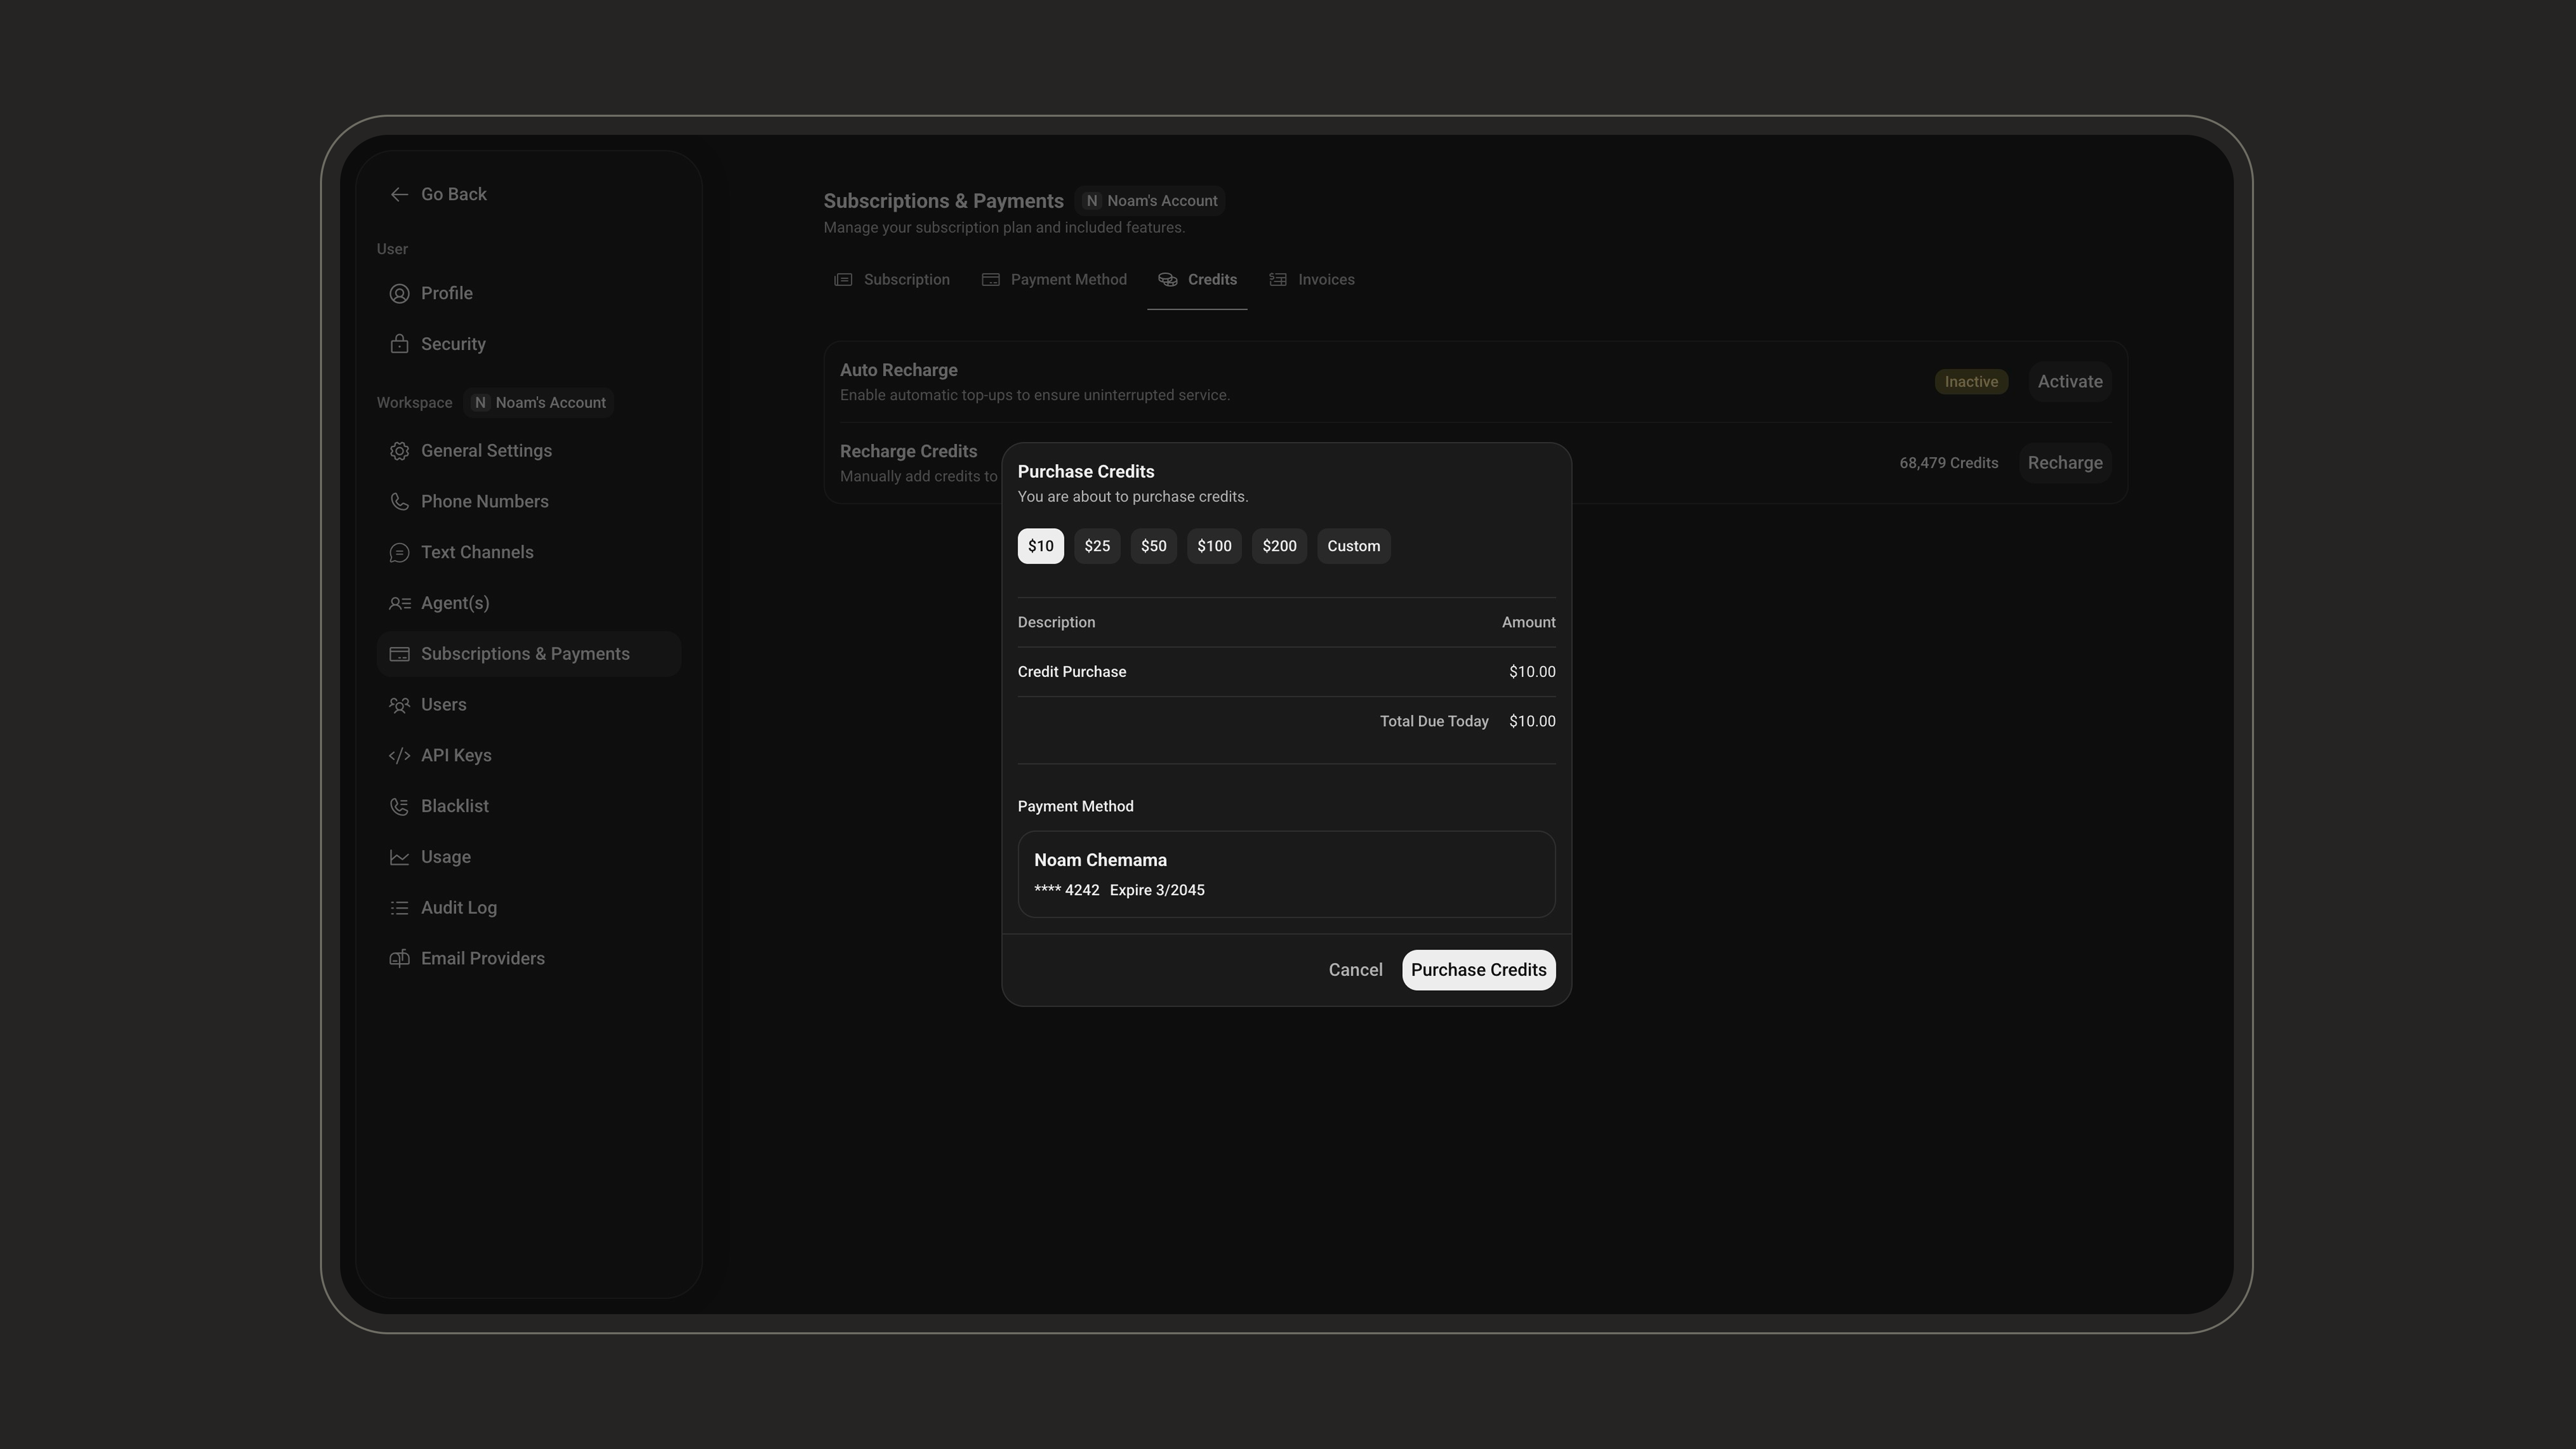Click the Total Due Today label
The width and height of the screenshot is (2576, 1449).
(x=1434, y=722)
